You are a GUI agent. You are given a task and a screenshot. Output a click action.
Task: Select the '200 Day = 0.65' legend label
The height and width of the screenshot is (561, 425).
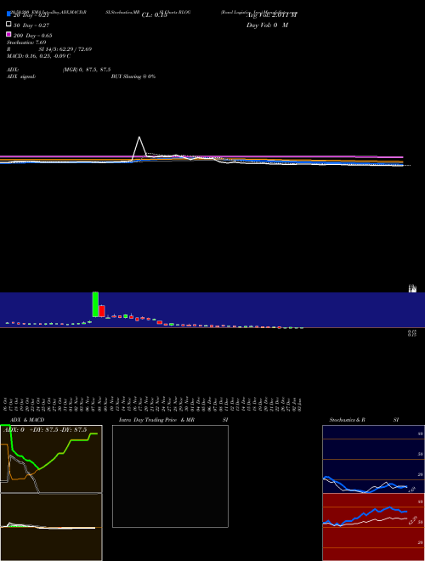32,36
